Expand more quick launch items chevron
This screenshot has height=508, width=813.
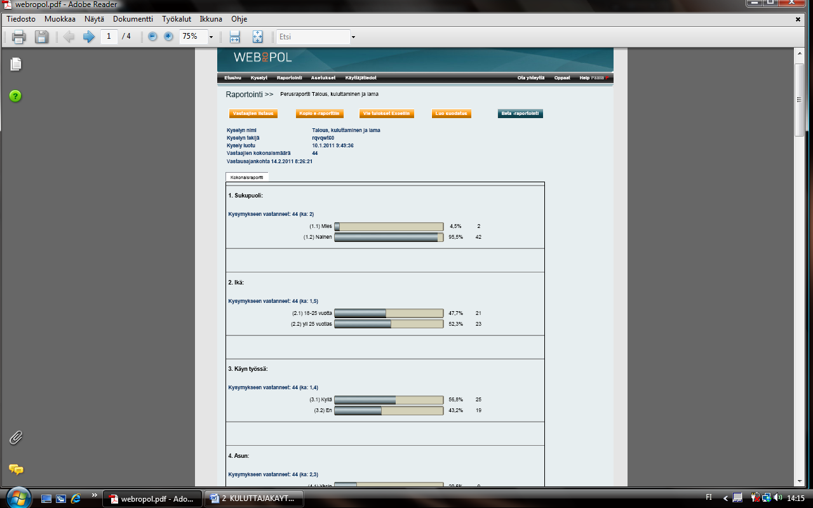pyautogui.click(x=95, y=495)
